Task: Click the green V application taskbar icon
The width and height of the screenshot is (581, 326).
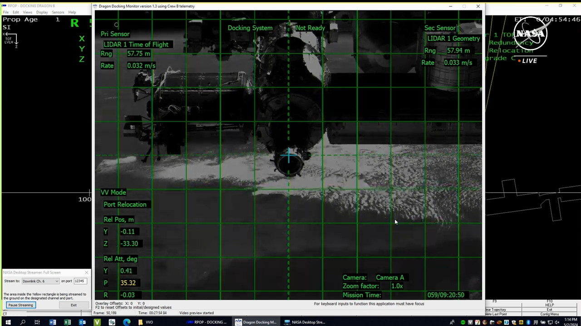Action: 97,322
